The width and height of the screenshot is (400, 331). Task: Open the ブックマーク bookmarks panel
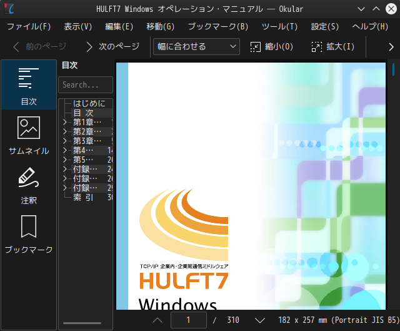(29, 234)
